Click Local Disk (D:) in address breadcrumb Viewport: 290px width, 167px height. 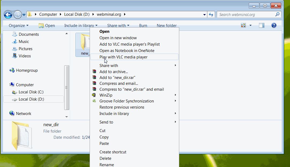pyautogui.click(x=77, y=14)
